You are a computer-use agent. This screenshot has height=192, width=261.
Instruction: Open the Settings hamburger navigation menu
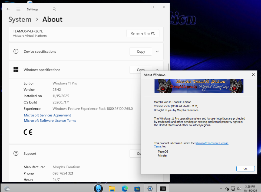(x=18, y=9)
